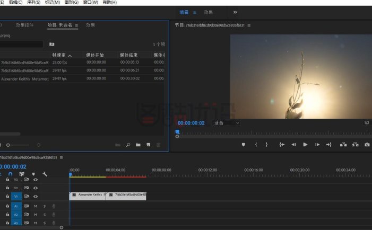The width and height of the screenshot is (372, 230).
Task: Click Program monitor zoom scroll handle
Action: click(x=177, y=137)
